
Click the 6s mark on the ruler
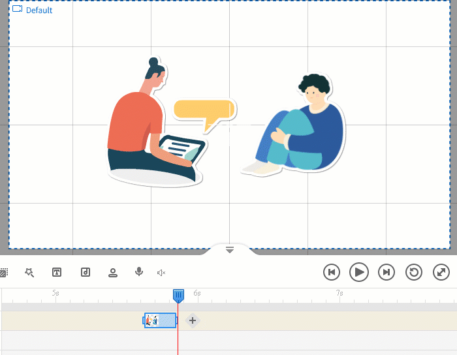tap(197, 293)
